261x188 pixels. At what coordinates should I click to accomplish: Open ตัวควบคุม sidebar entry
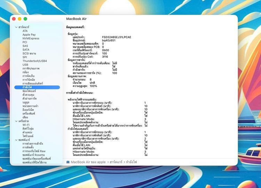[x=28, y=95]
